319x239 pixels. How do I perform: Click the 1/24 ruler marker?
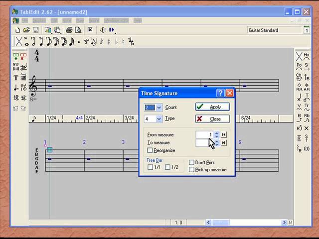51,118
